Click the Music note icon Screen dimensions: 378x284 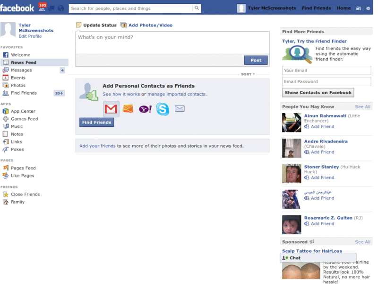pyautogui.click(x=6, y=126)
